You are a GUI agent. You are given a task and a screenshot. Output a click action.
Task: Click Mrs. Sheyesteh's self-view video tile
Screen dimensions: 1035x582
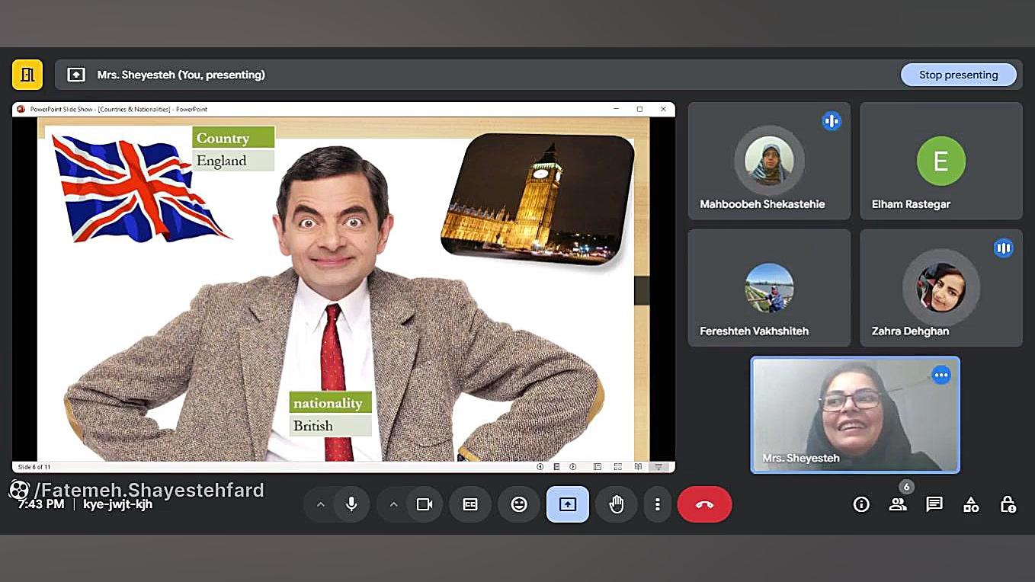(x=855, y=415)
